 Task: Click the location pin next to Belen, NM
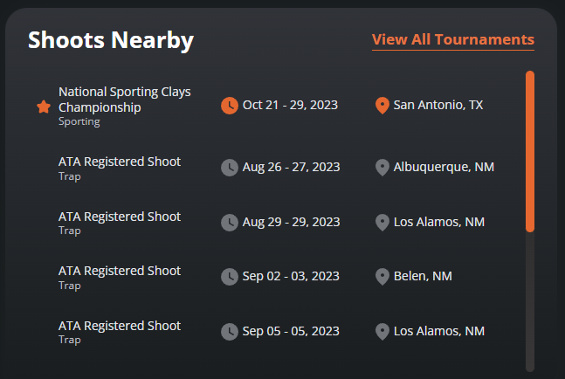pos(382,277)
